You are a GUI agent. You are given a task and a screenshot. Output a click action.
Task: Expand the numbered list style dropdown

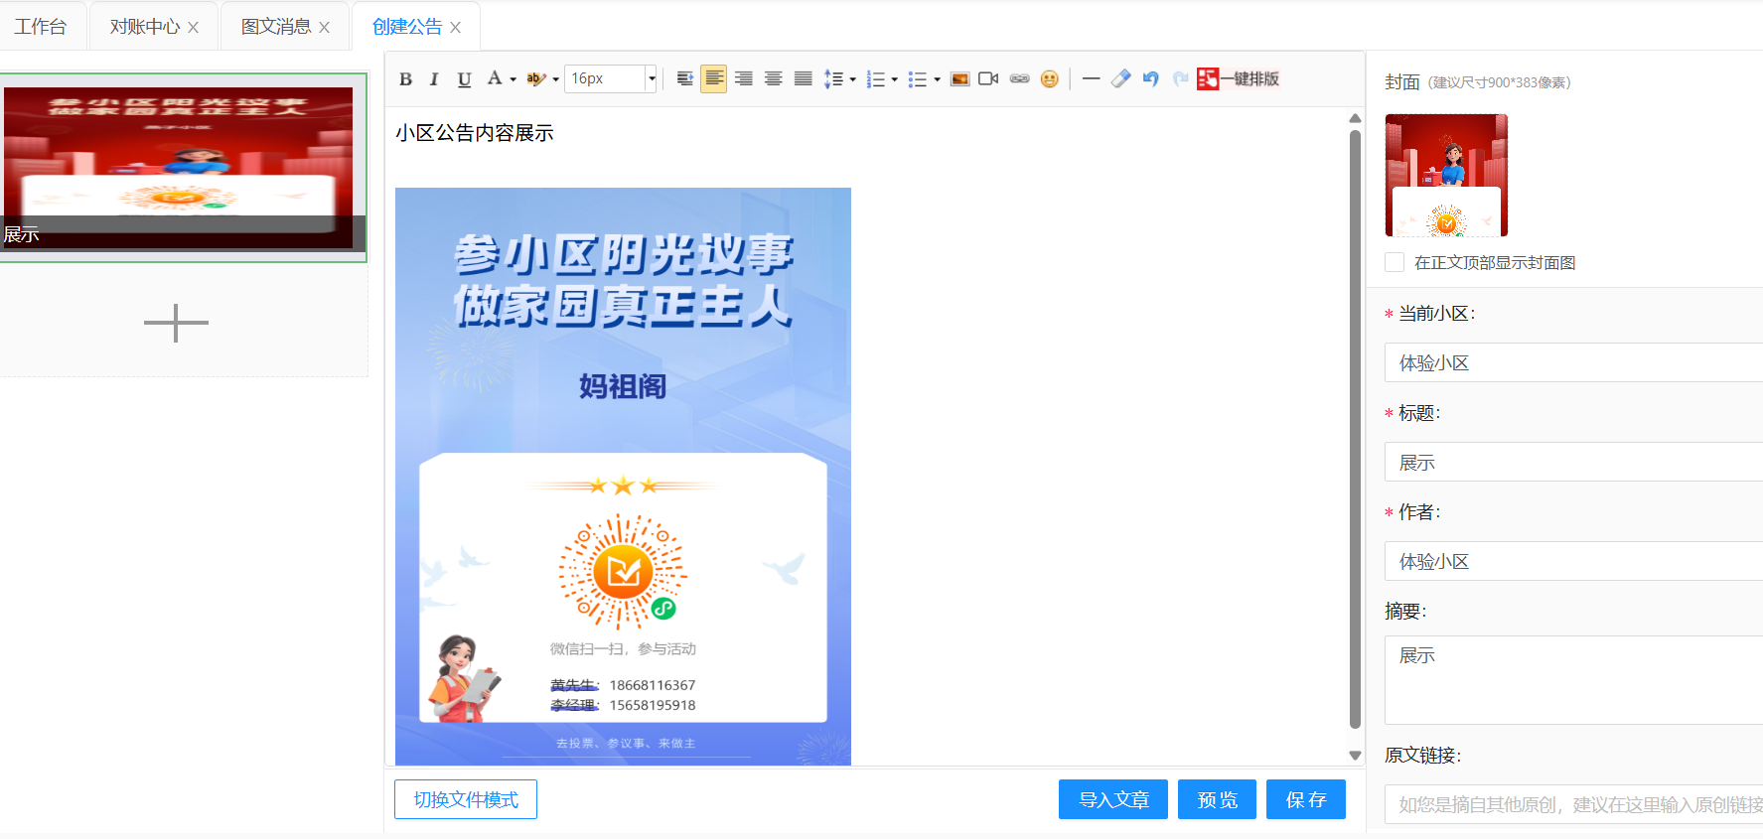point(895,79)
